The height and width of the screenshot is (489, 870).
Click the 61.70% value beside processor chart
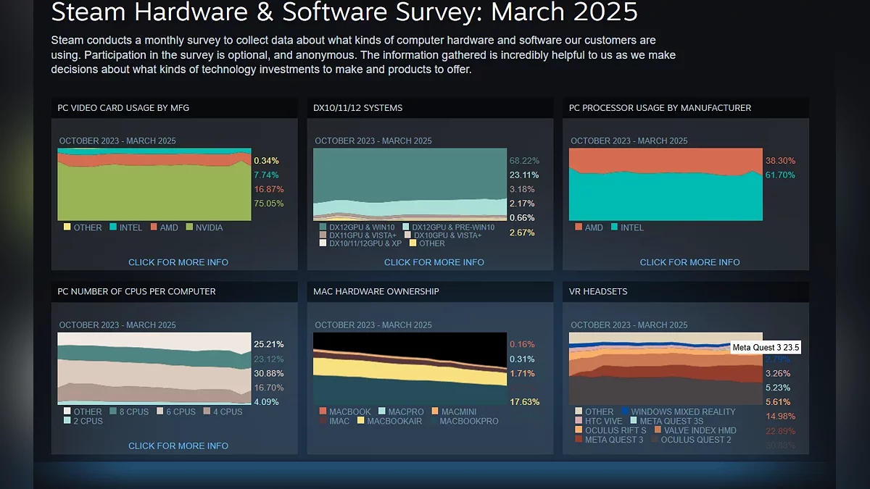(780, 175)
